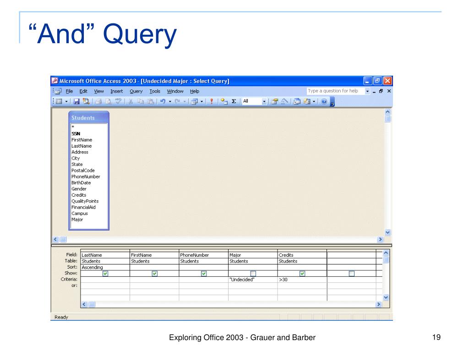Click the Print icon
469x352 pixels.
point(98,101)
